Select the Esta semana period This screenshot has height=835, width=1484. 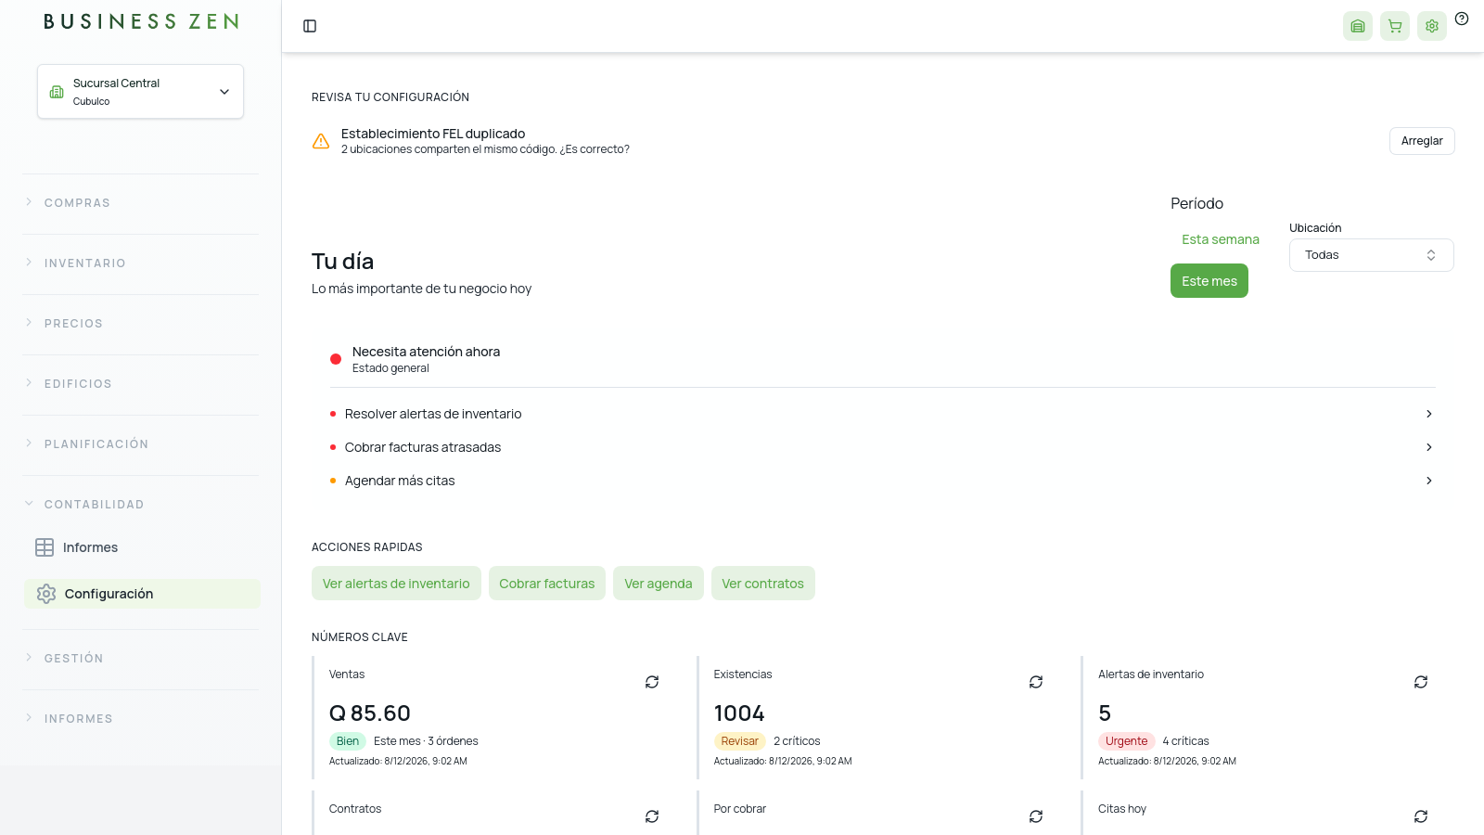coord(1221,239)
